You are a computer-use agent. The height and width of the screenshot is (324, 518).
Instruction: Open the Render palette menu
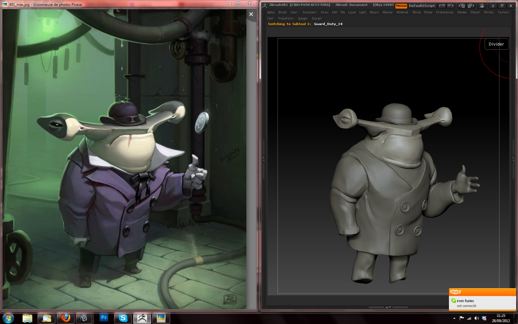462,12
